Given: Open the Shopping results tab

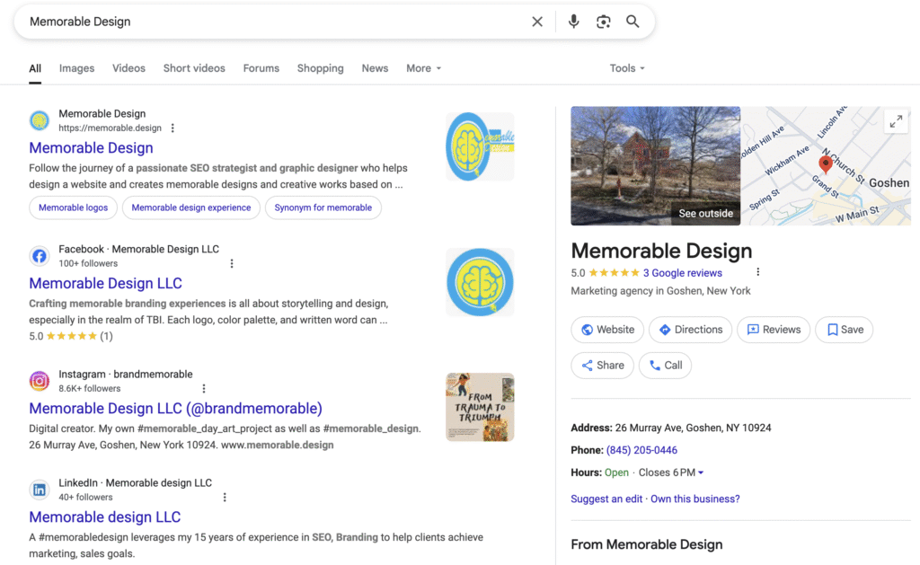Looking at the screenshot, I should pos(320,67).
